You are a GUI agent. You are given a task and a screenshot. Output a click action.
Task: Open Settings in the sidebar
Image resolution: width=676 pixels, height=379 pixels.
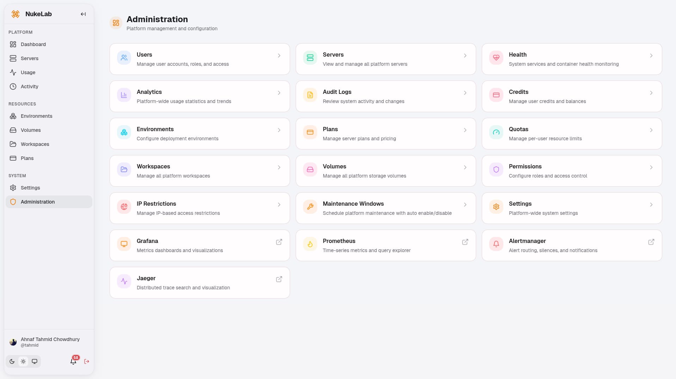coord(49,188)
